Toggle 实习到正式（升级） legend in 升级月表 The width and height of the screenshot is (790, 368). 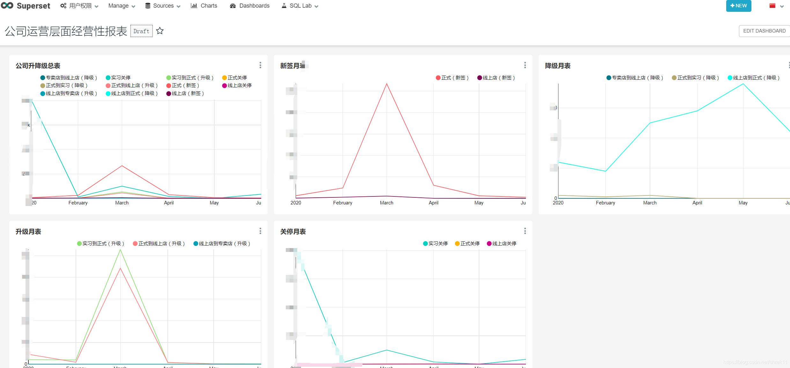(x=100, y=244)
